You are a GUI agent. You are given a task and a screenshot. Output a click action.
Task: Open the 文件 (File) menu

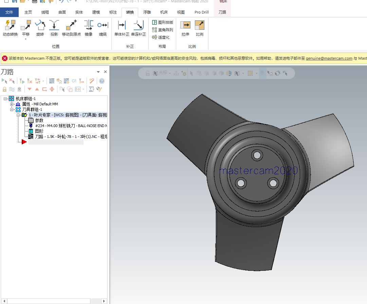[x=9, y=12]
